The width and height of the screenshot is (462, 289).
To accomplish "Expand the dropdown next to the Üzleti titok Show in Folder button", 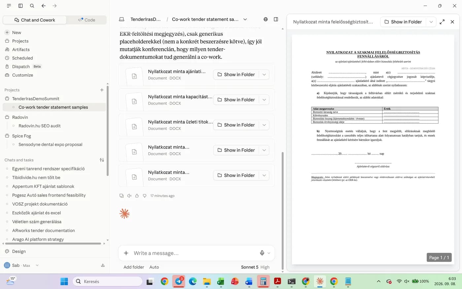I will 264,125.
